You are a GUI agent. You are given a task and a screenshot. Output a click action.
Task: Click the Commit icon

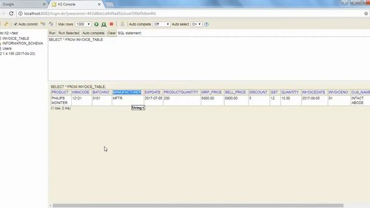point(51,24)
